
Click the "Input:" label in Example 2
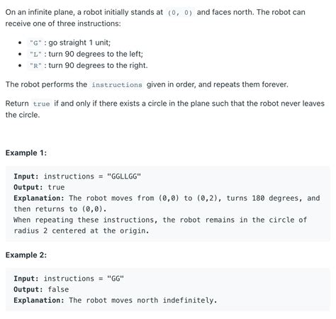[x=26, y=279]
